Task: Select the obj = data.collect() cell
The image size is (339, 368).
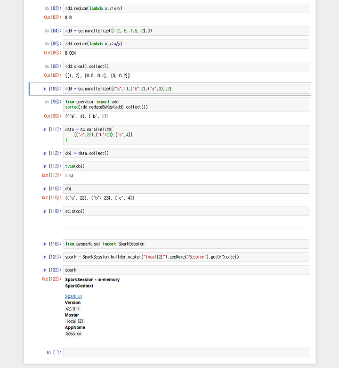Action: (186, 153)
